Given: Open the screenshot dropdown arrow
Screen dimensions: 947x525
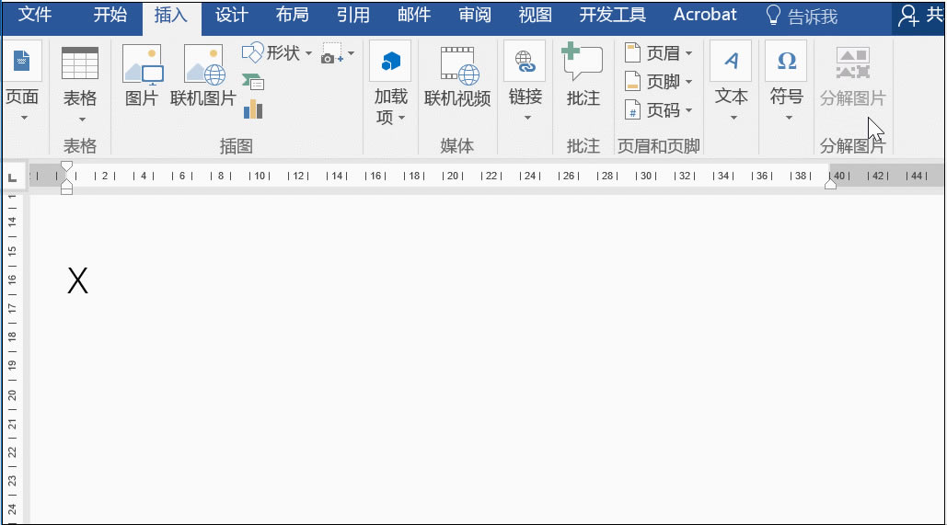Looking at the screenshot, I should click(x=351, y=53).
